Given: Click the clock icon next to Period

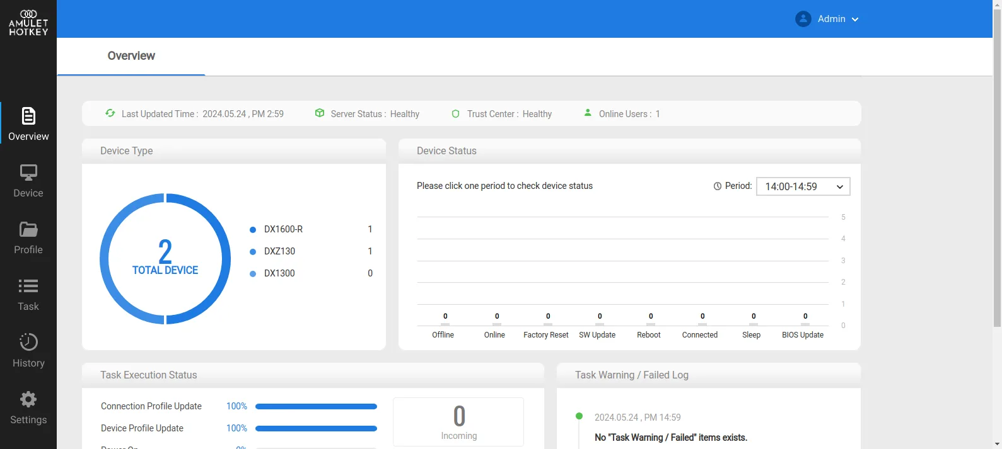Looking at the screenshot, I should pyautogui.click(x=718, y=186).
